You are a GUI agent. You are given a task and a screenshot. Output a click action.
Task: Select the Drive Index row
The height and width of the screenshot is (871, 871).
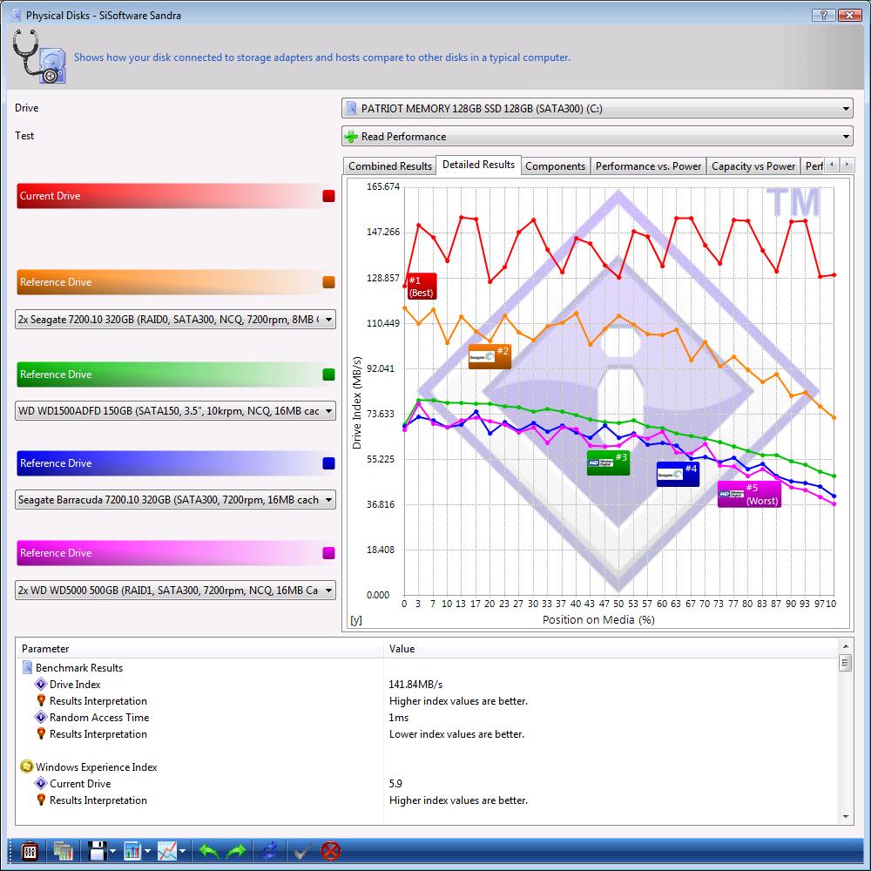click(x=428, y=685)
